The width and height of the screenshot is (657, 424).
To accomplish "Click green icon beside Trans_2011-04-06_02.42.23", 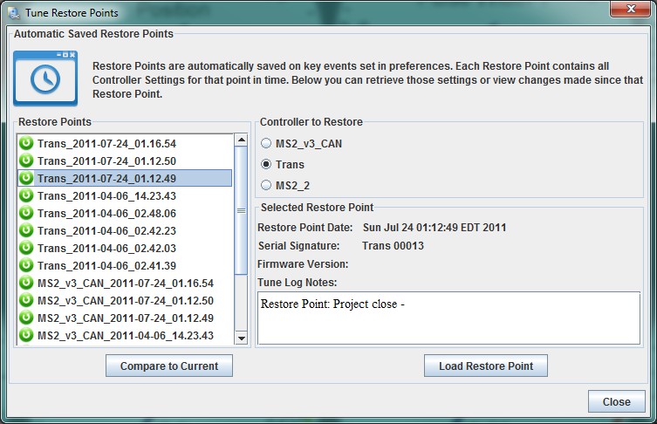I will point(26,230).
